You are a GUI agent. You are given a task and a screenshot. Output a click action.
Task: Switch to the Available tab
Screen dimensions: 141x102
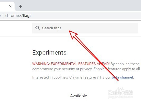79,96
